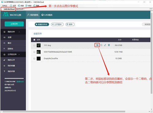Navigate forward with the 前进 toolbar button
This screenshot has width=153, height=113.
pyautogui.click(x=28, y=6)
